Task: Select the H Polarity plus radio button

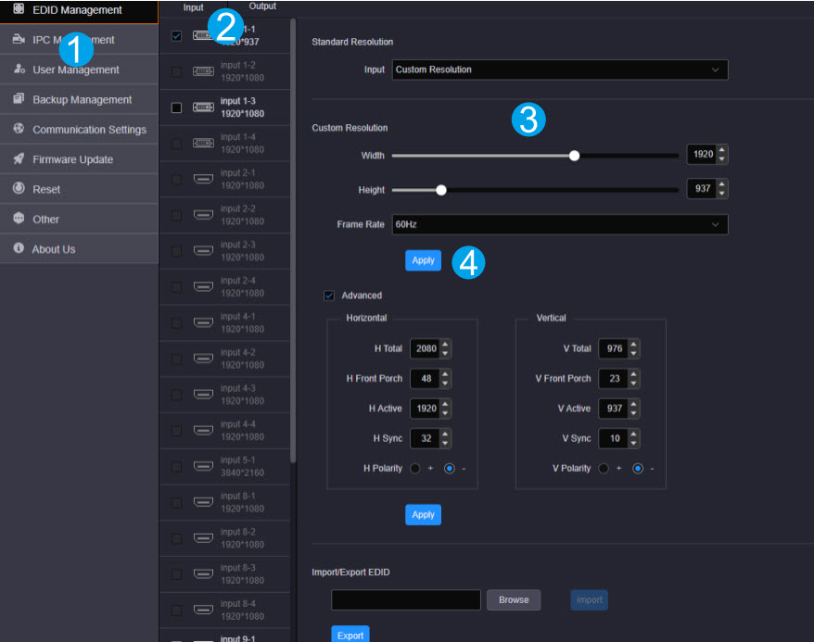Action: coord(416,469)
